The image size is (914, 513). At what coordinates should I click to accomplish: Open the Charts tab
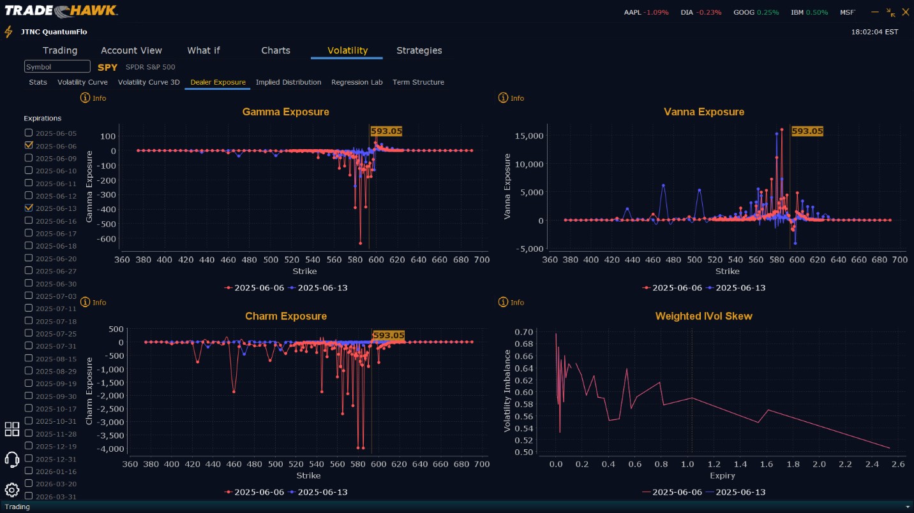[x=276, y=50]
